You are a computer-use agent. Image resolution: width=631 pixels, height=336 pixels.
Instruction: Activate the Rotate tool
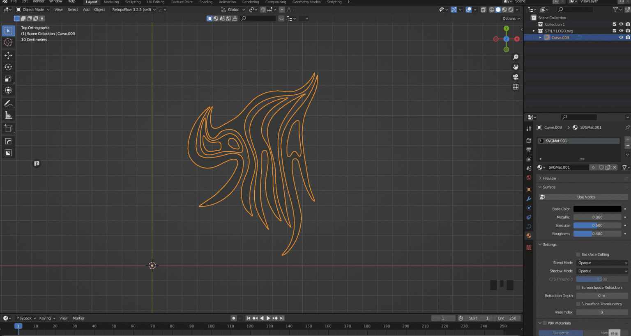[9, 67]
